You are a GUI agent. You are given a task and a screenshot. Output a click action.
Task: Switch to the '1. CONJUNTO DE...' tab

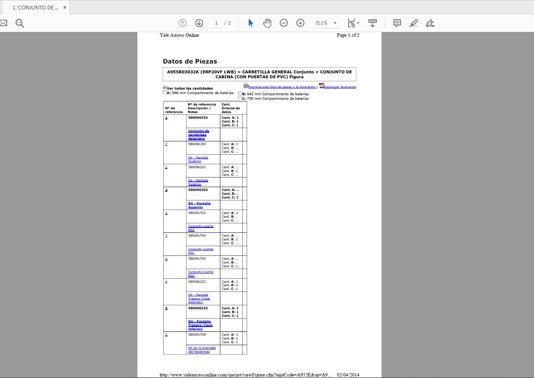(x=35, y=8)
